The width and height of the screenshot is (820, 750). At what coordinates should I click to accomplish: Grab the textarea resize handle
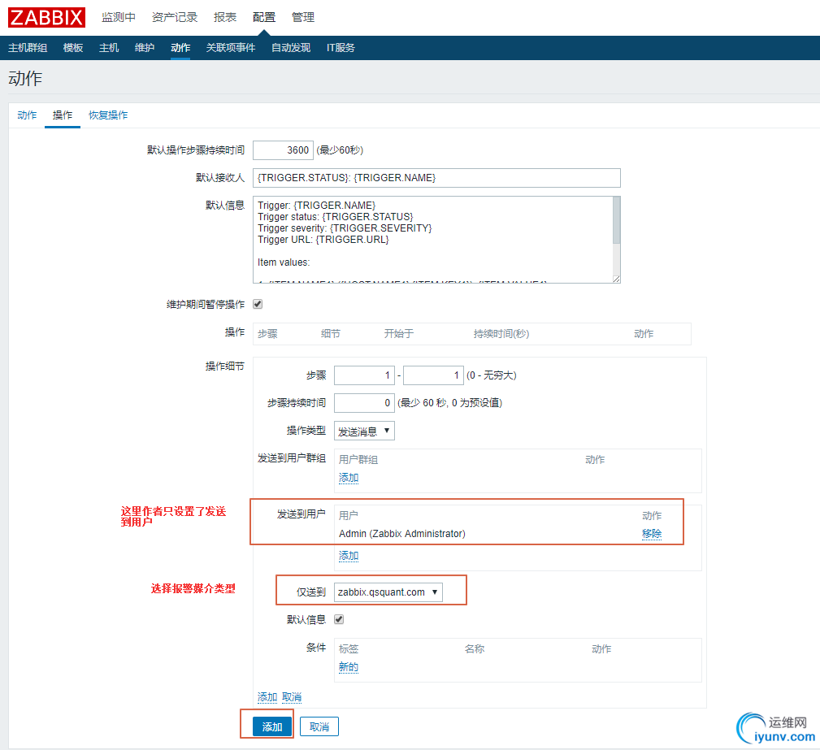[617, 280]
